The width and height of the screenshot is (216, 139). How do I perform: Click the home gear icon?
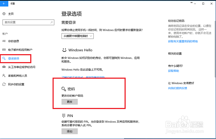pyautogui.click(x=4, y=14)
